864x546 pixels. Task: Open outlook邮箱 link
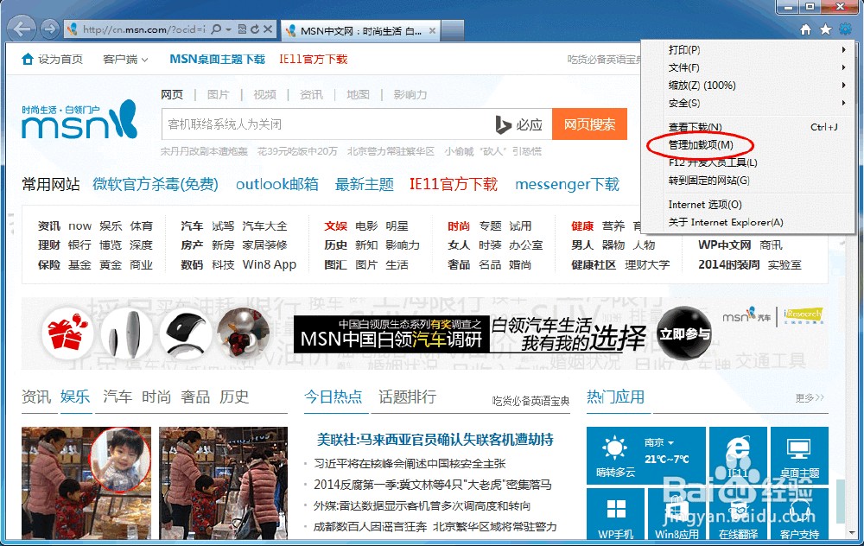277,184
